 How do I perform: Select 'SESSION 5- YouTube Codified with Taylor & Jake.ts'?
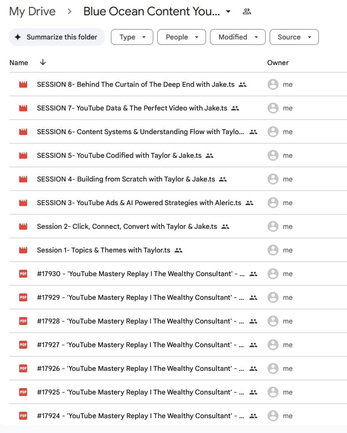119,155
